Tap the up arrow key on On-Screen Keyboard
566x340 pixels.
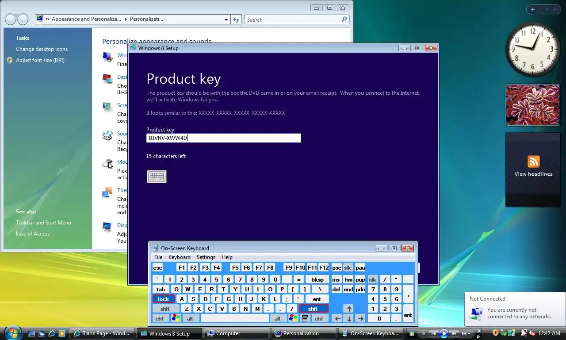coord(349,309)
